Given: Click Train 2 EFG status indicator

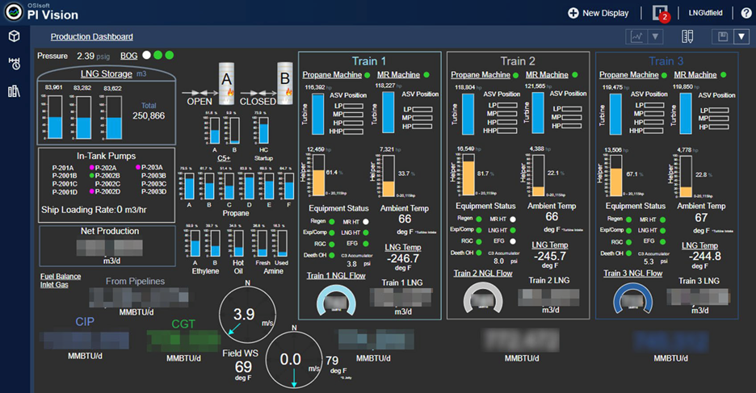Looking at the screenshot, I should 513,241.
